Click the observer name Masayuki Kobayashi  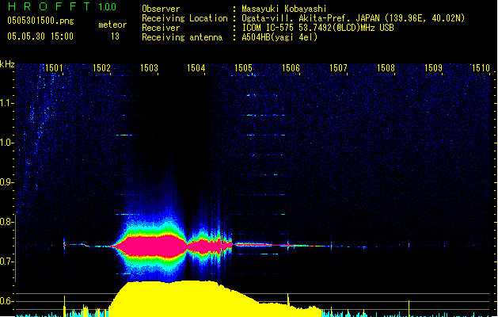[284, 9]
